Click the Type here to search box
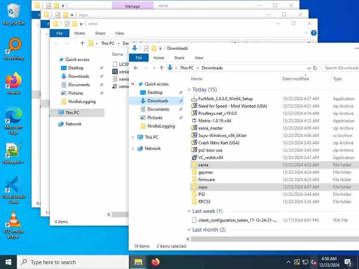 point(73,262)
